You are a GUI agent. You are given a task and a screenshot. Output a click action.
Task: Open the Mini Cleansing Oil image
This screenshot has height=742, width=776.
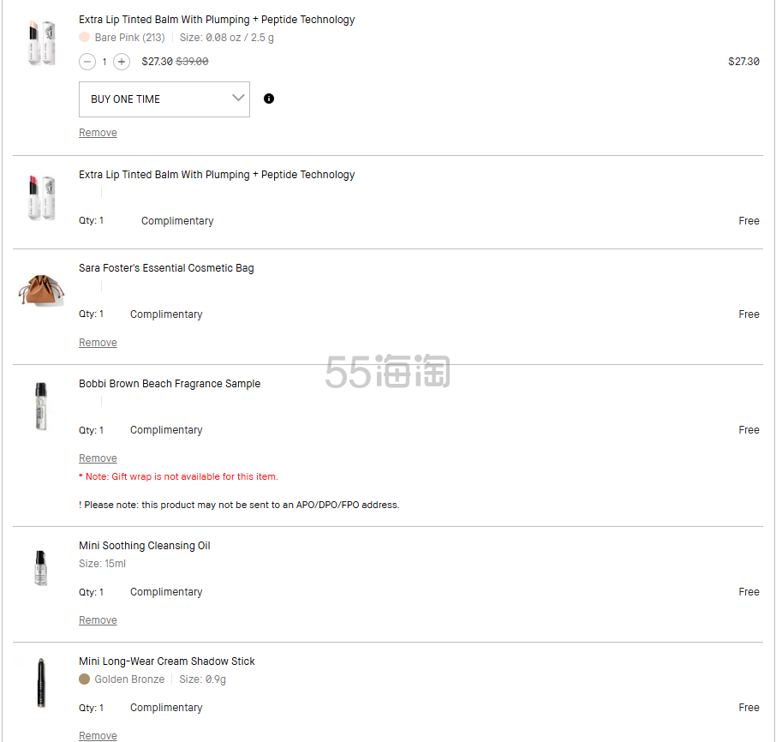[x=41, y=568]
